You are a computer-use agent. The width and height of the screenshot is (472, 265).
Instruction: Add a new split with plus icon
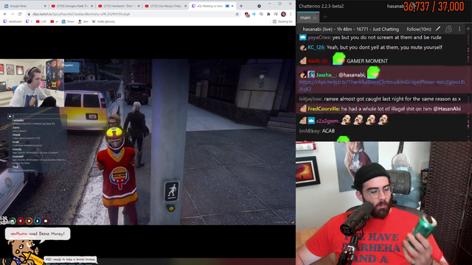[x=468, y=29]
